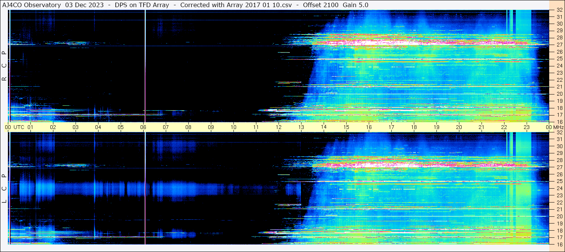Pick the '05' hour label on the UTC axis
565x252 pixels.
(121, 127)
